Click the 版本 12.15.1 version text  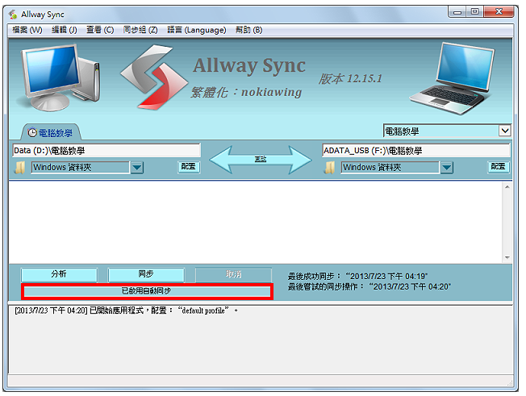coord(350,79)
